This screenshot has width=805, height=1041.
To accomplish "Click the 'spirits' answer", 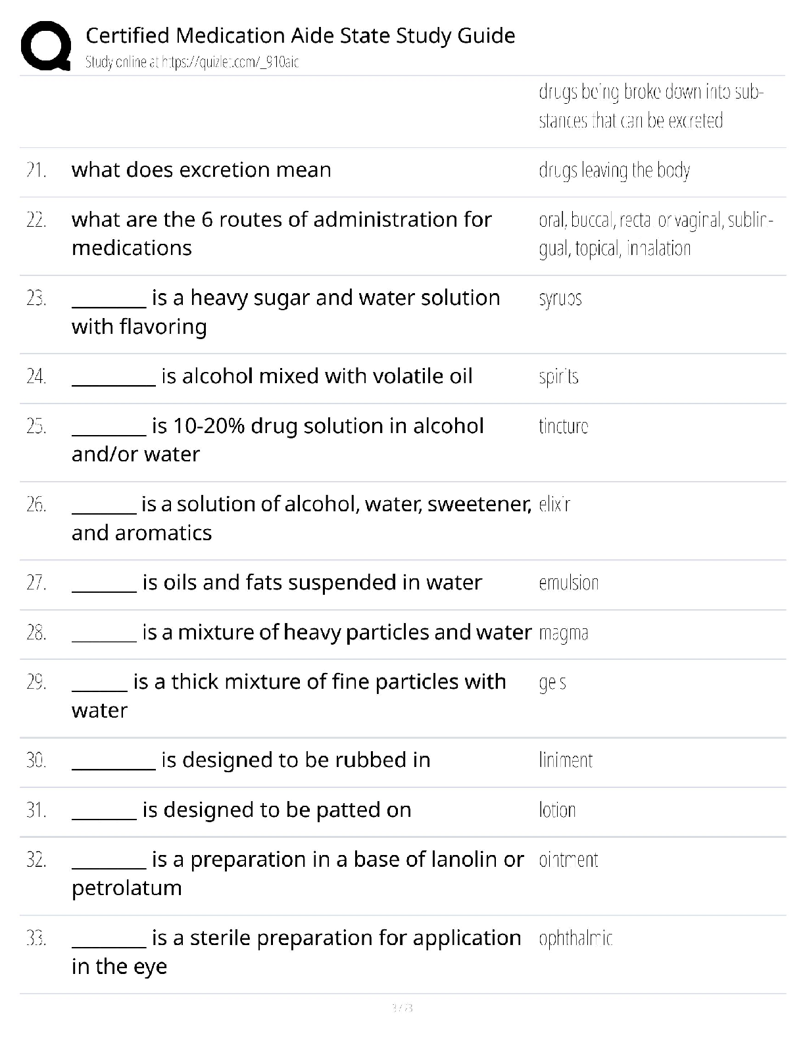I will 558,377.
